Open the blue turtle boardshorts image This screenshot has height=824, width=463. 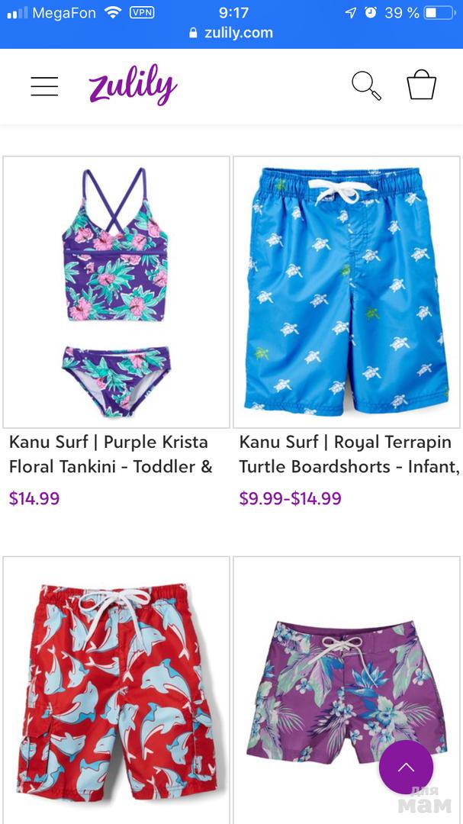click(346, 292)
